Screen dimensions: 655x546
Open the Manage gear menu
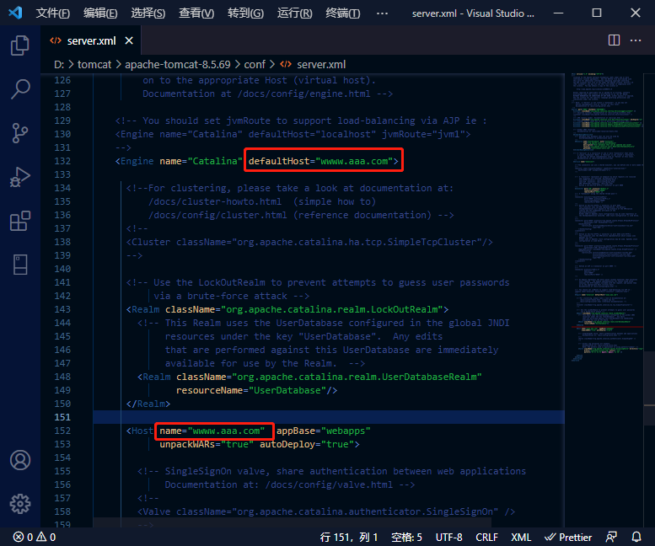19,504
